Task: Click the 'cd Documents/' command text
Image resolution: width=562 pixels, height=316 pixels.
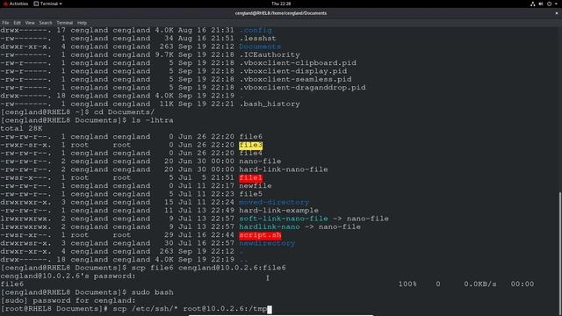Action: pos(124,112)
